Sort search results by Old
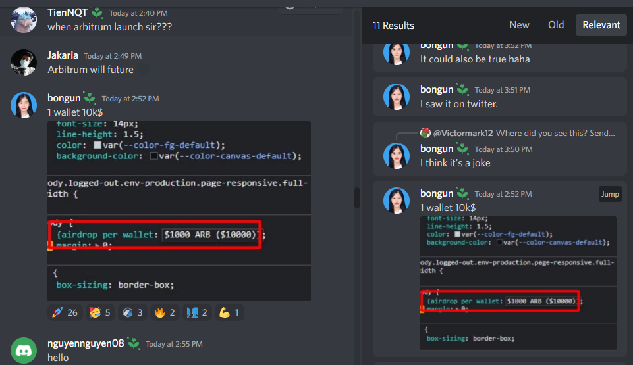Image resolution: width=633 pixels, height=365 pixels. click(556, 25)
